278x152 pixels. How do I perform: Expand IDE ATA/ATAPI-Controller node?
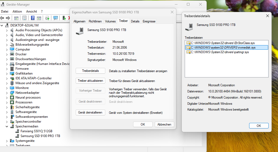(7, 78)
